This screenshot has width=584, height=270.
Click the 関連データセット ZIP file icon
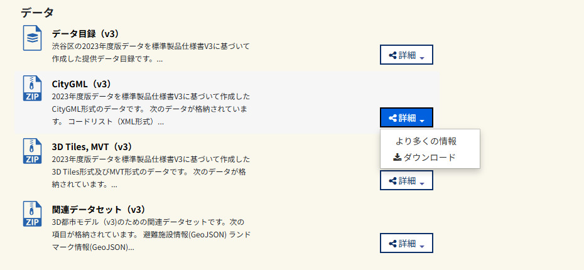tap(33, 213)
